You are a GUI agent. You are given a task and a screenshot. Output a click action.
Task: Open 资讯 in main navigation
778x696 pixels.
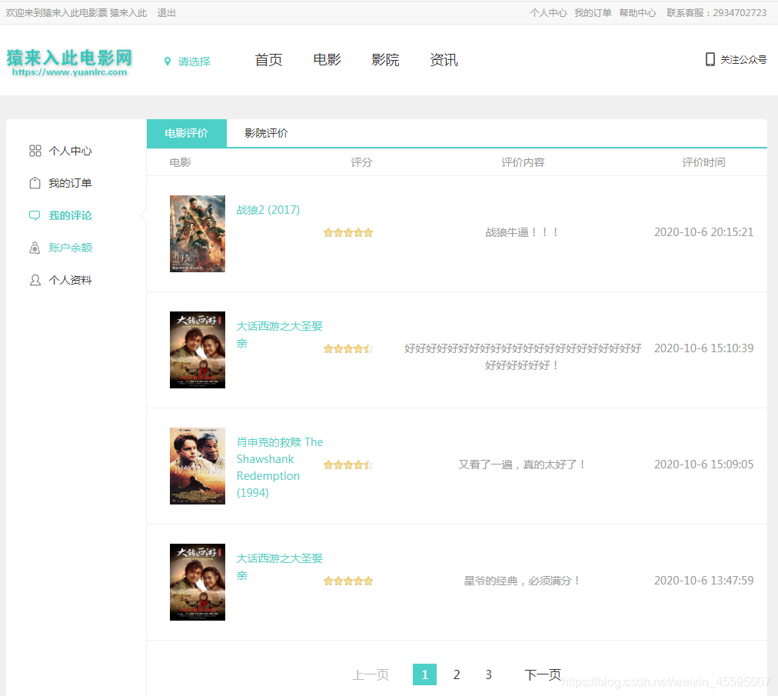pyautogui.click(x=444, y=60)
